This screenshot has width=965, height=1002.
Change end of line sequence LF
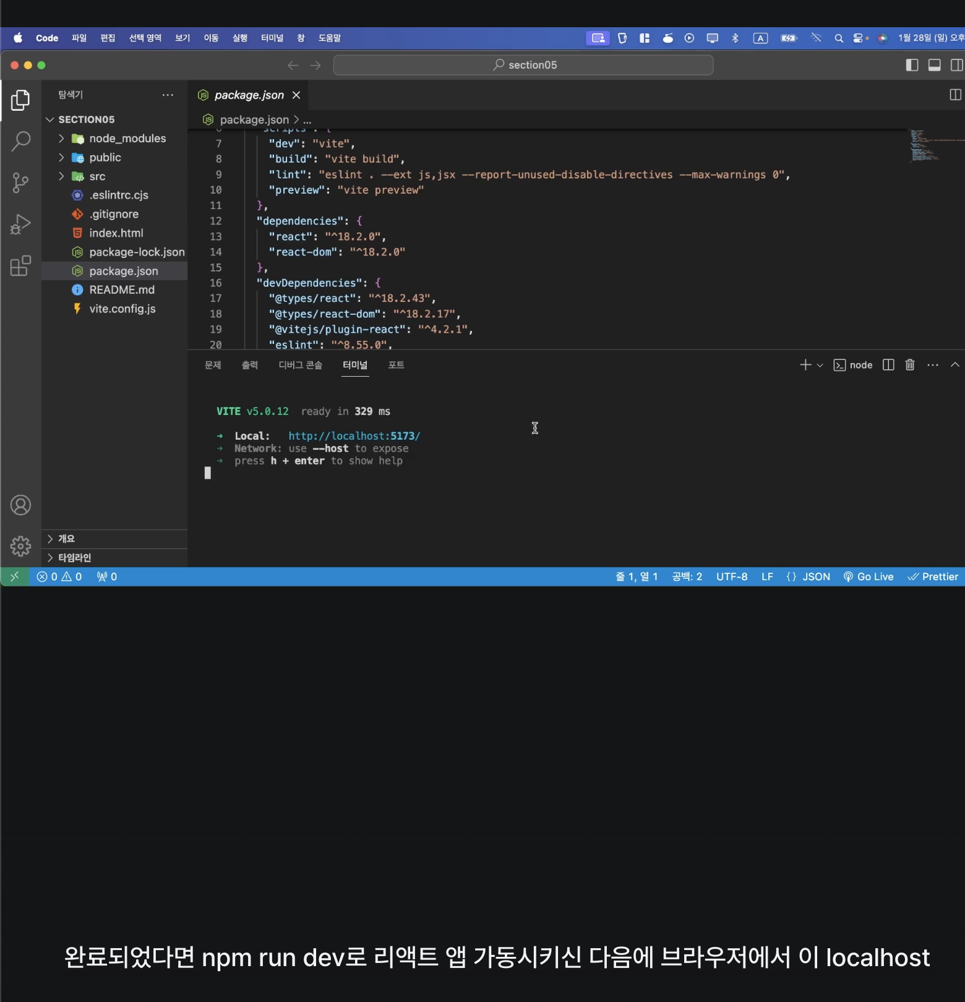(767, 576)
